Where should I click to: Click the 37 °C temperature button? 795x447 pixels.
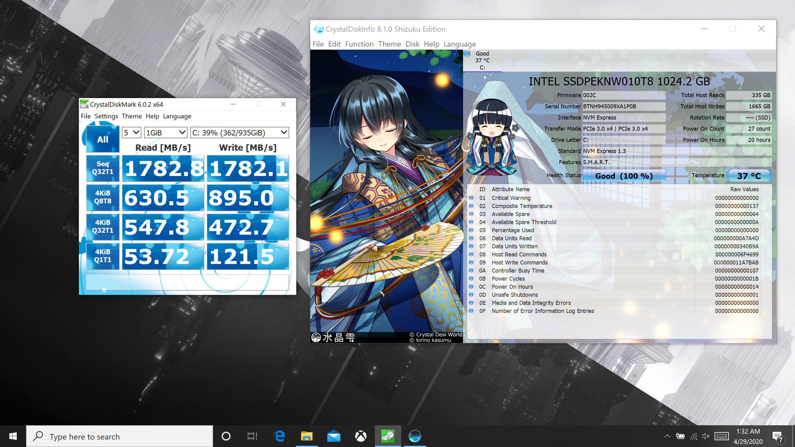749,176
